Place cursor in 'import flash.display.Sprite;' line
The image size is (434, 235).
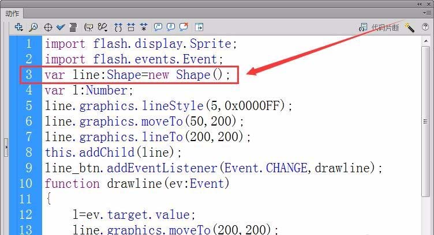pyautogui.click(x=141, y=44)
